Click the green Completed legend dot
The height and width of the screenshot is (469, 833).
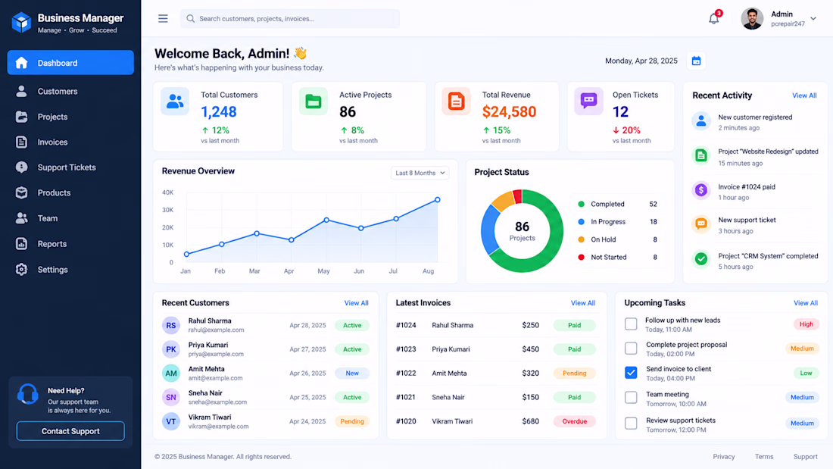pos(581,204)
